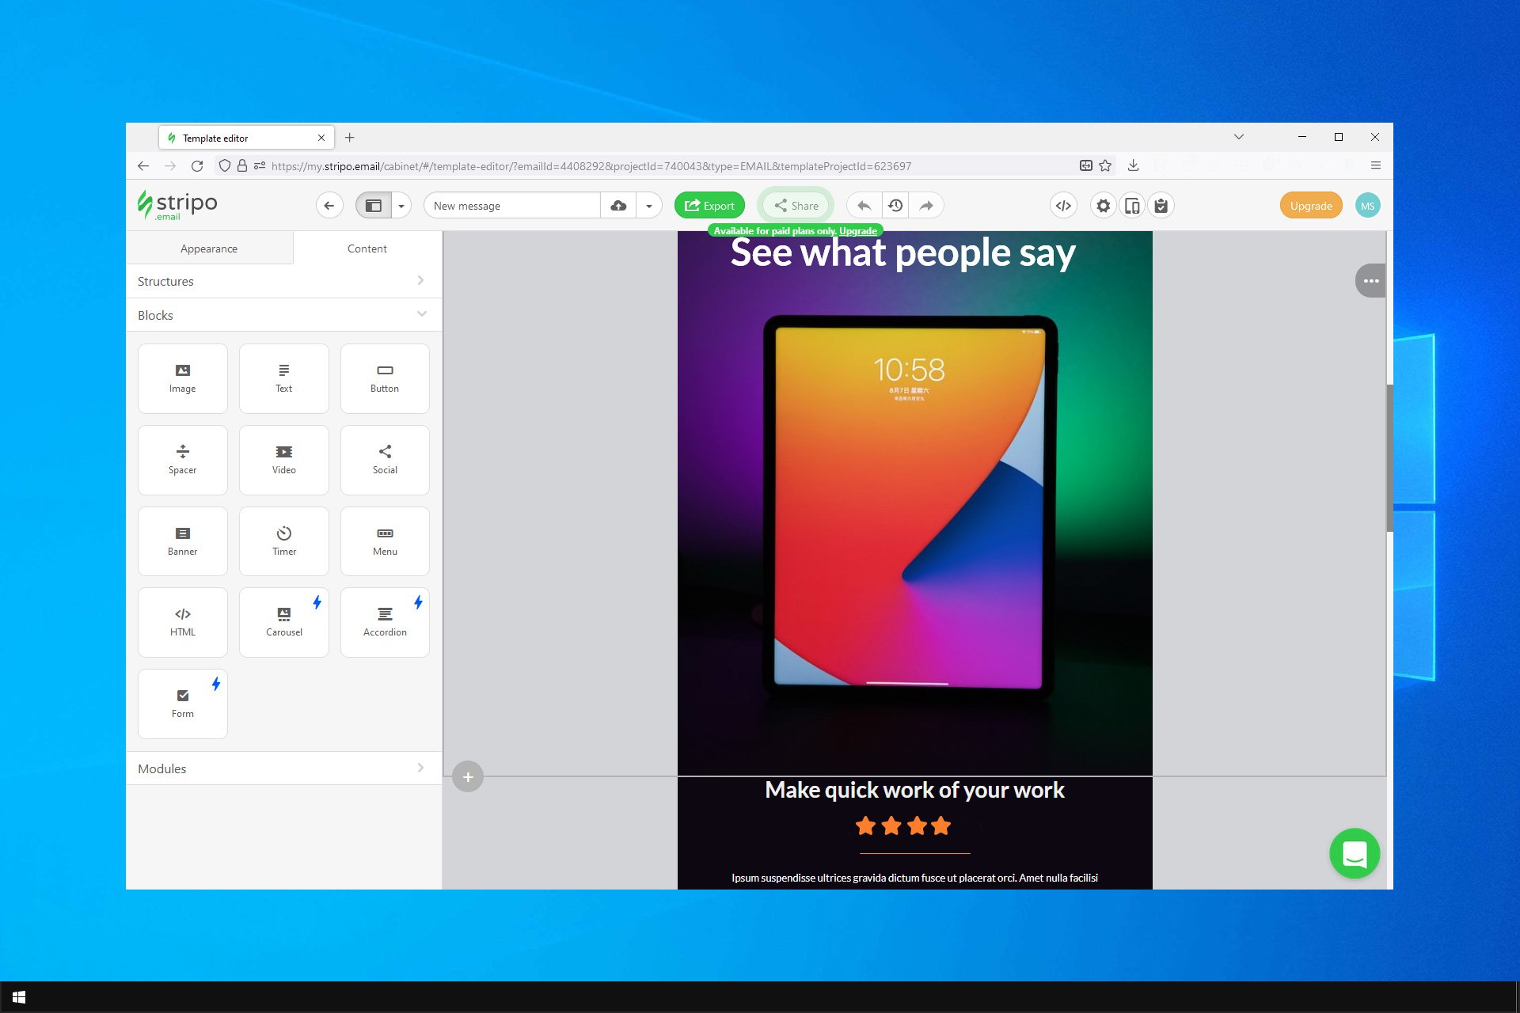Image resolution: width=1520 pixels, height=1013 pixels.
Task: Select the tablet image in the email
Action: (914, 506)
